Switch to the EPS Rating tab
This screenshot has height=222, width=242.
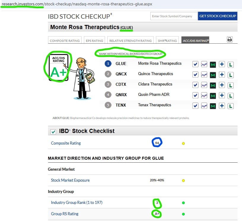tap(94, 40)
